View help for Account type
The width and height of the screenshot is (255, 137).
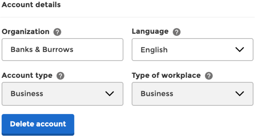point(61,76)
